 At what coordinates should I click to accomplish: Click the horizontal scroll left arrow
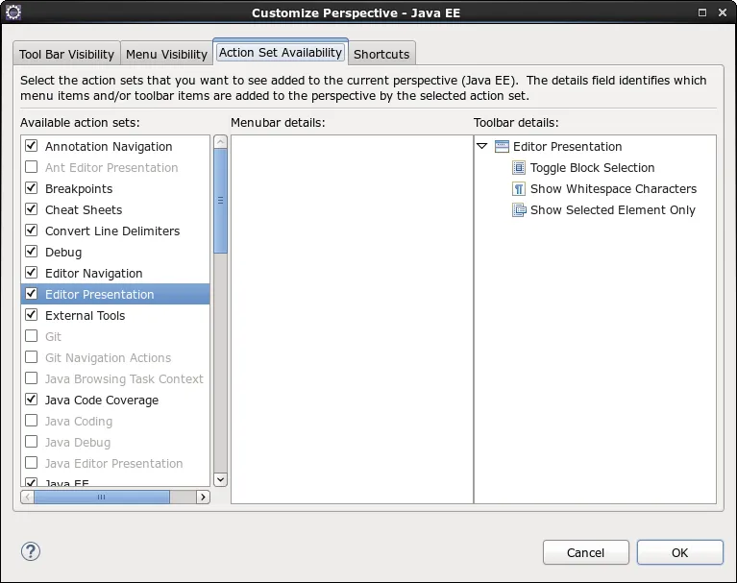pos(27,497)
